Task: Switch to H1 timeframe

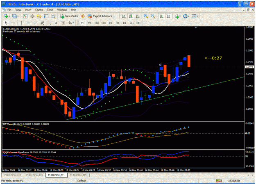Action: (111, 23)
